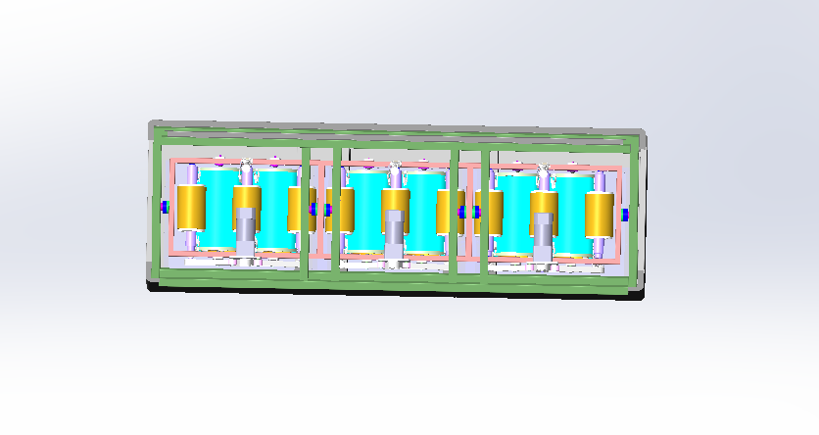Pick the gray cylinder in the middle section

tap(395, 233)
